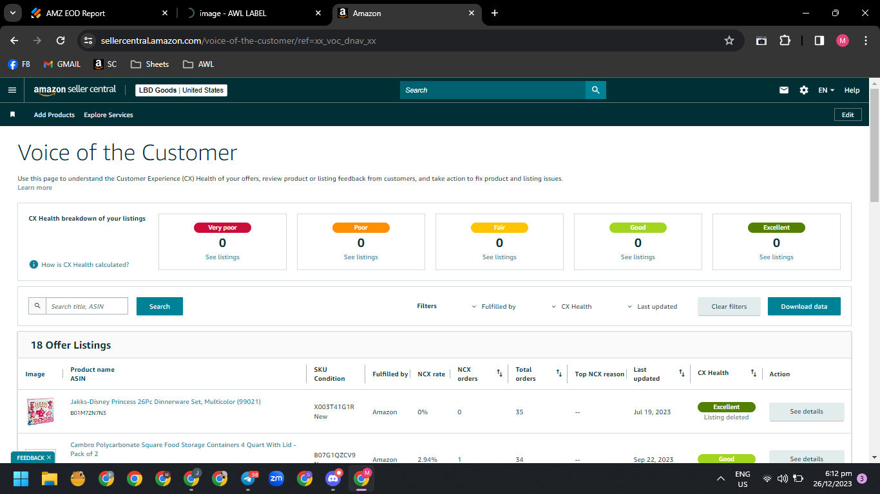This screenshot has width=880, height=494.
Task: Bookmark this page with the star icon
Action: [x=729, y=41]
